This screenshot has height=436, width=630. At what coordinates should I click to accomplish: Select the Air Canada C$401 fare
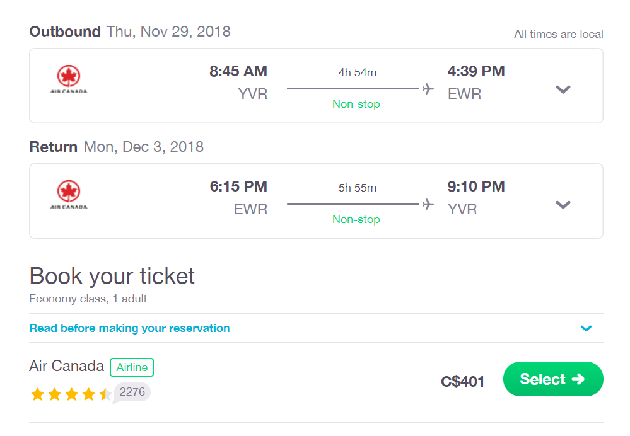coord(553,379)
